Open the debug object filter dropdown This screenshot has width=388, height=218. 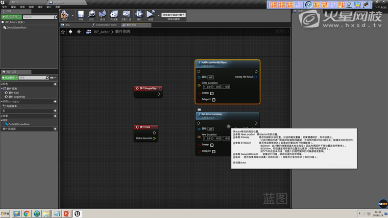click(x=173, y=15)
